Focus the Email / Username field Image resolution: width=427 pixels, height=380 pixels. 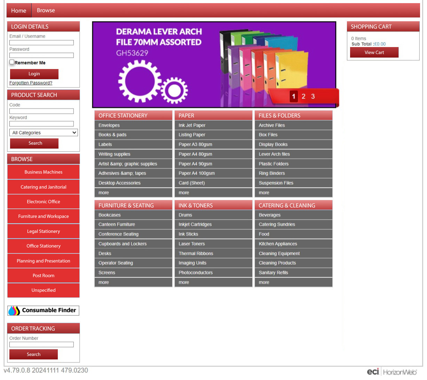tap(41, 43)
